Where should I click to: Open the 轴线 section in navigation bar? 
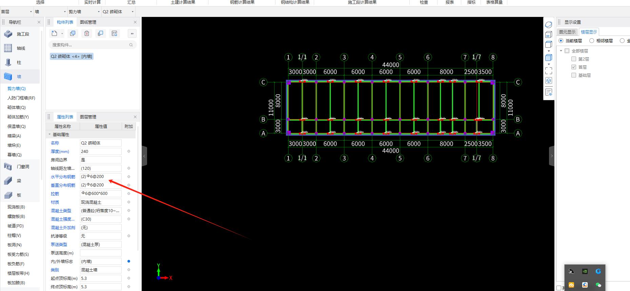(x=20, y=48)
